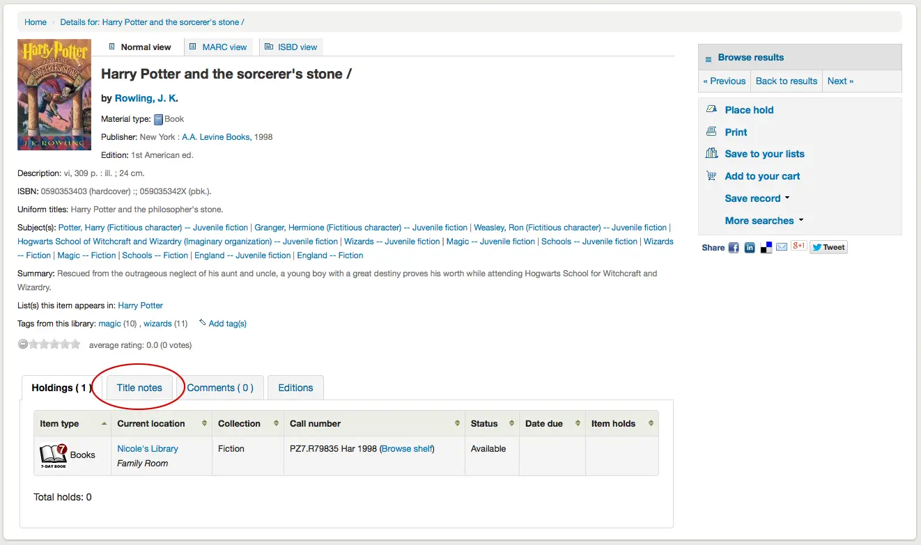Screen dimensions: 921x545
Task: Rate the book five stars
Action: (75, 344)
